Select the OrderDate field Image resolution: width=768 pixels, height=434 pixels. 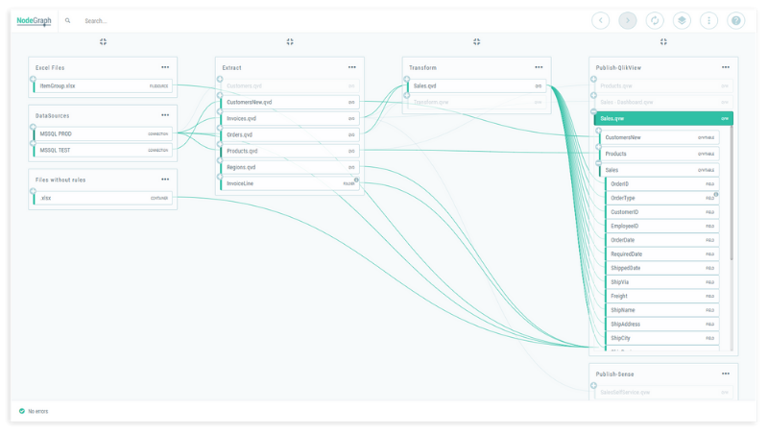click(662, 240)
